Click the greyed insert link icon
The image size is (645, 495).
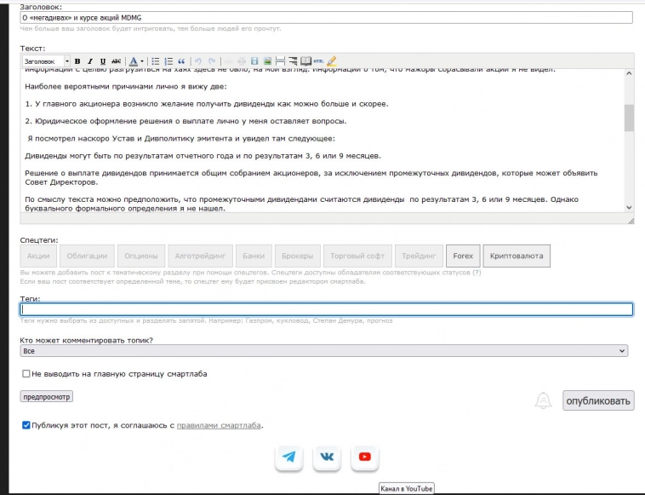click(x=229, y=61)
